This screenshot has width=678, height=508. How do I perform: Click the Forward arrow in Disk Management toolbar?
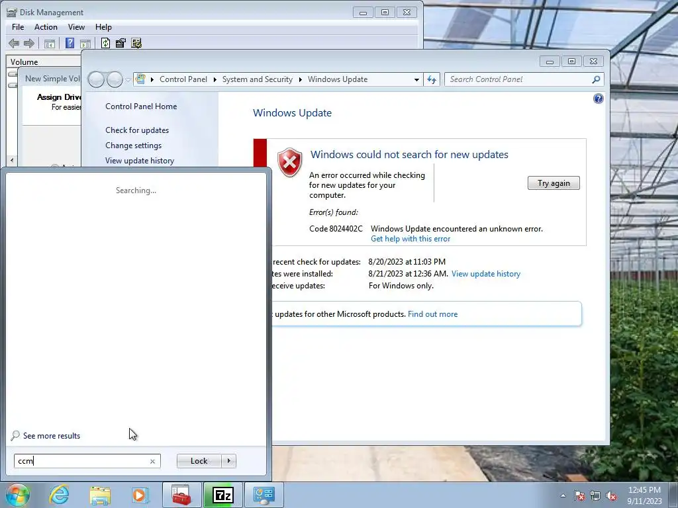pyautogui.click(x=29, y=43)
